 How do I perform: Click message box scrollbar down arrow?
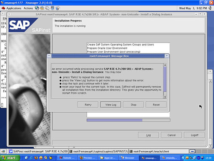165,97
